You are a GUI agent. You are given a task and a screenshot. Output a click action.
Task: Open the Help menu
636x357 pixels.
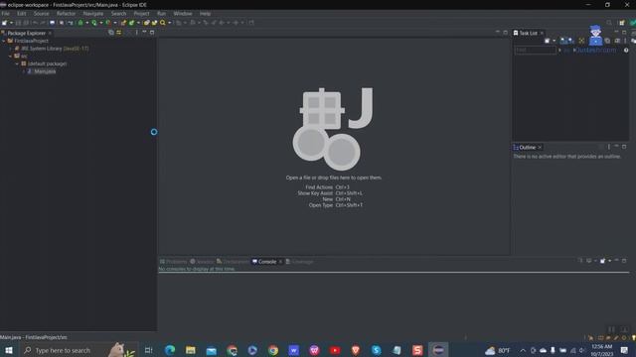coord(205,13)
